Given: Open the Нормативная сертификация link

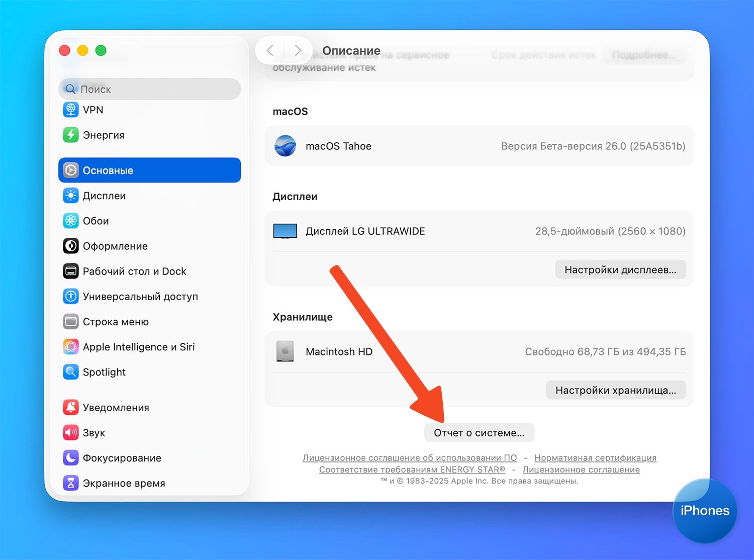Looking at the screenshot, I should pyautogui.click(x=595, y=457).
